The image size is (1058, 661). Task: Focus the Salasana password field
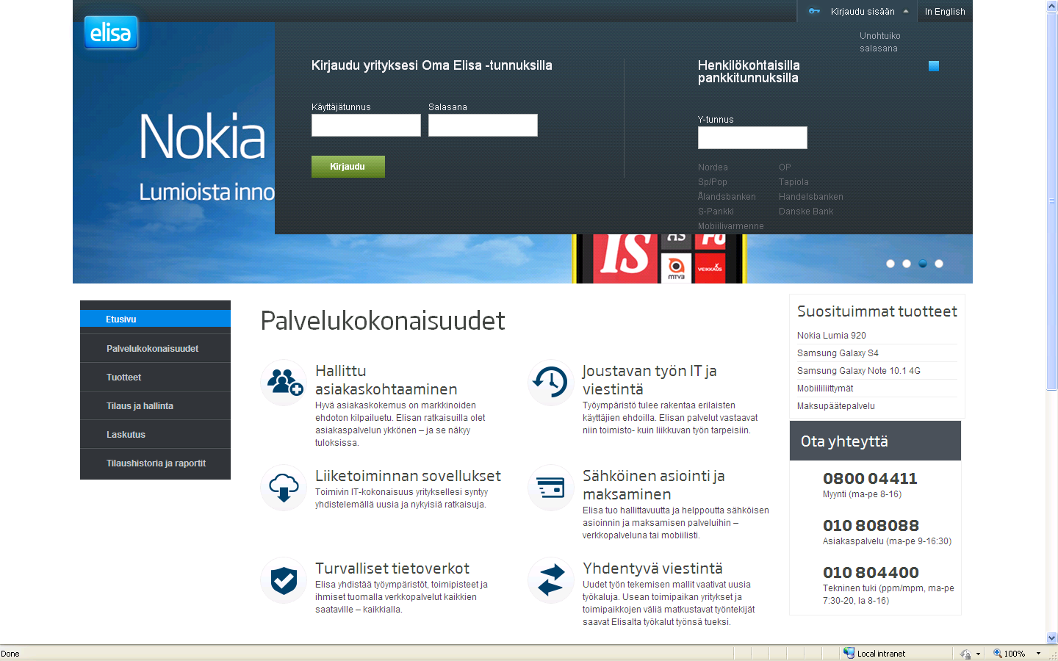pos(483,125)
